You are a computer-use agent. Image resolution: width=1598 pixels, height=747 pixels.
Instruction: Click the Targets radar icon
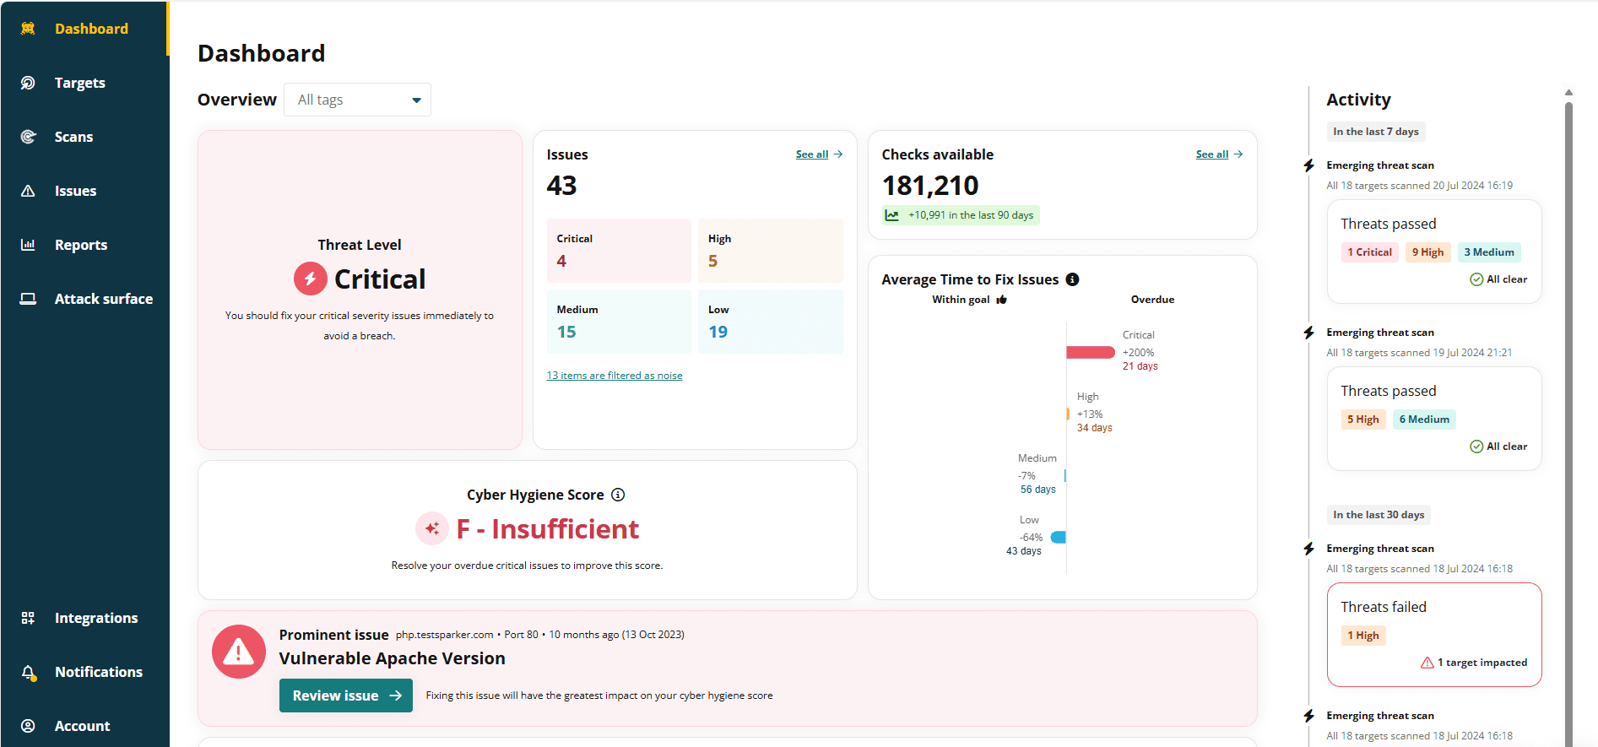click(28, 83)
